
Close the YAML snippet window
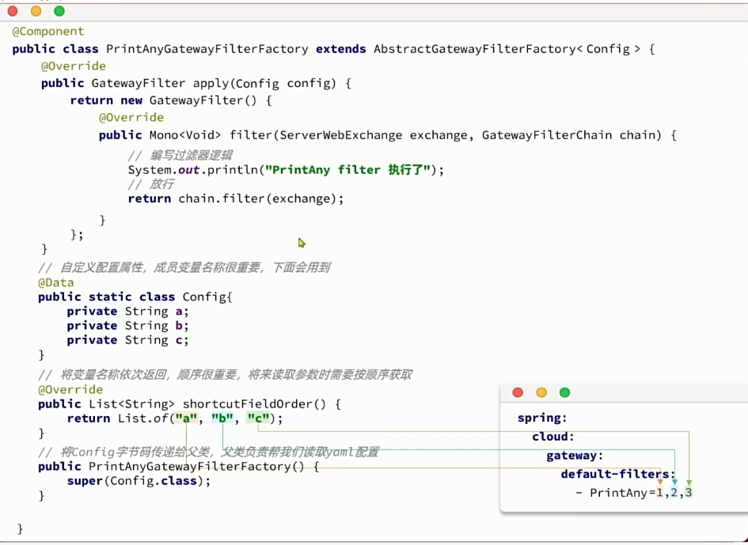click(518, 392)
